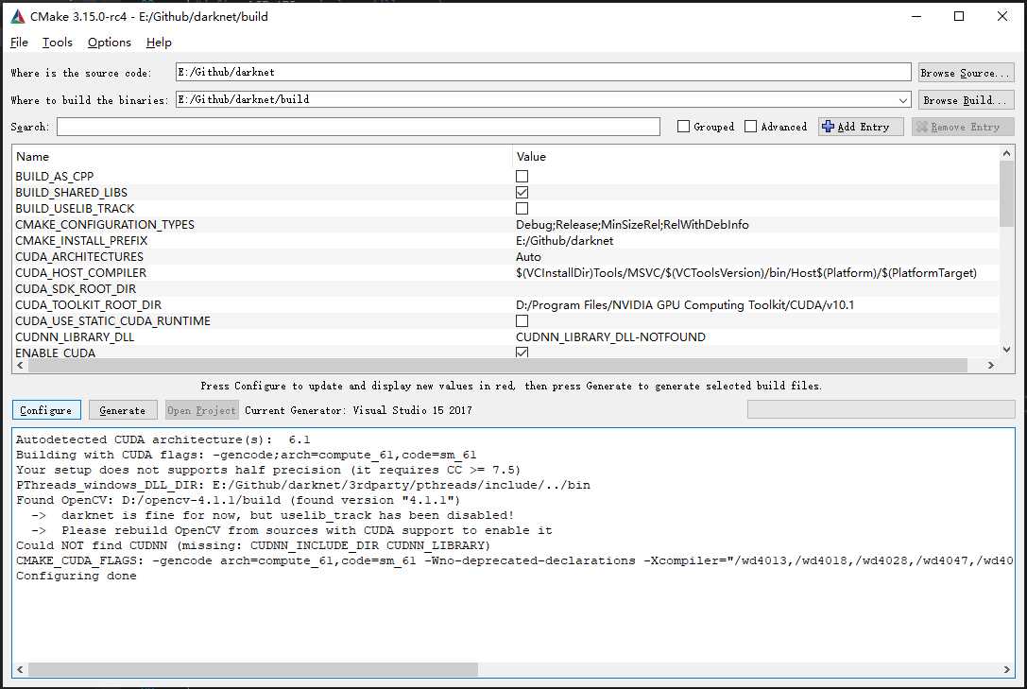Click the Configure button

46,410
